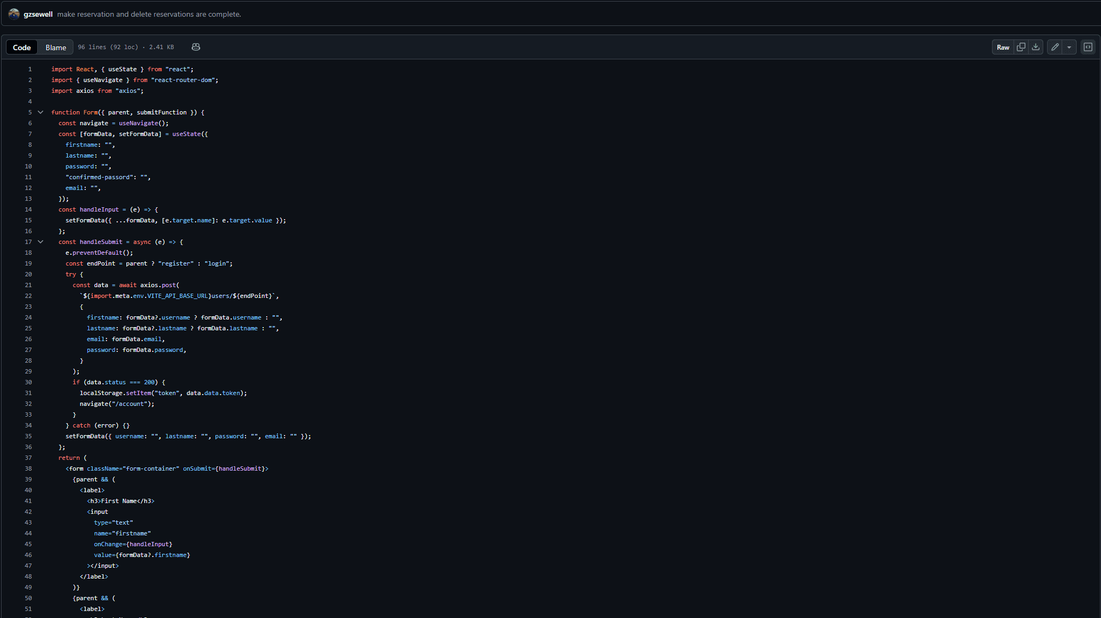
Task: Click the import axios statement on line 3
Action: click(98, 91)
